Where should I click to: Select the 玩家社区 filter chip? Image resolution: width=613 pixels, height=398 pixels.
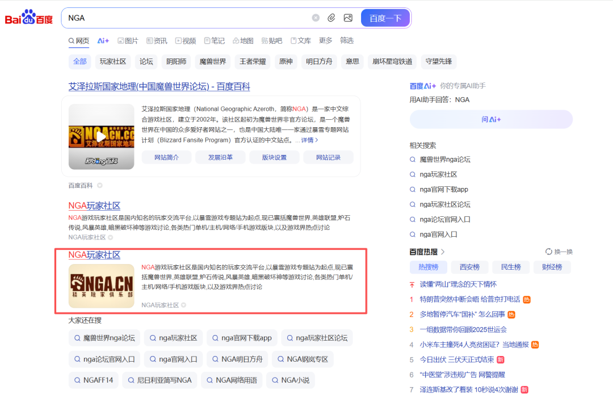coord(113,61)
